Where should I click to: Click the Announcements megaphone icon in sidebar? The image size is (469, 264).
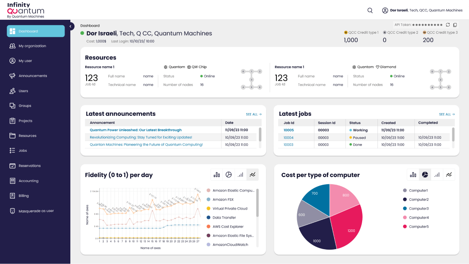click(x=13, y=76)
